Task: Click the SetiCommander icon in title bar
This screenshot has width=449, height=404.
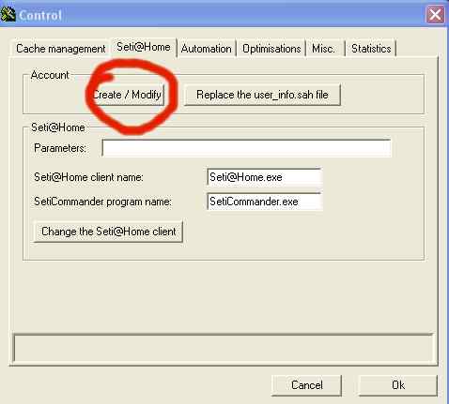Action: coord(8,14)
